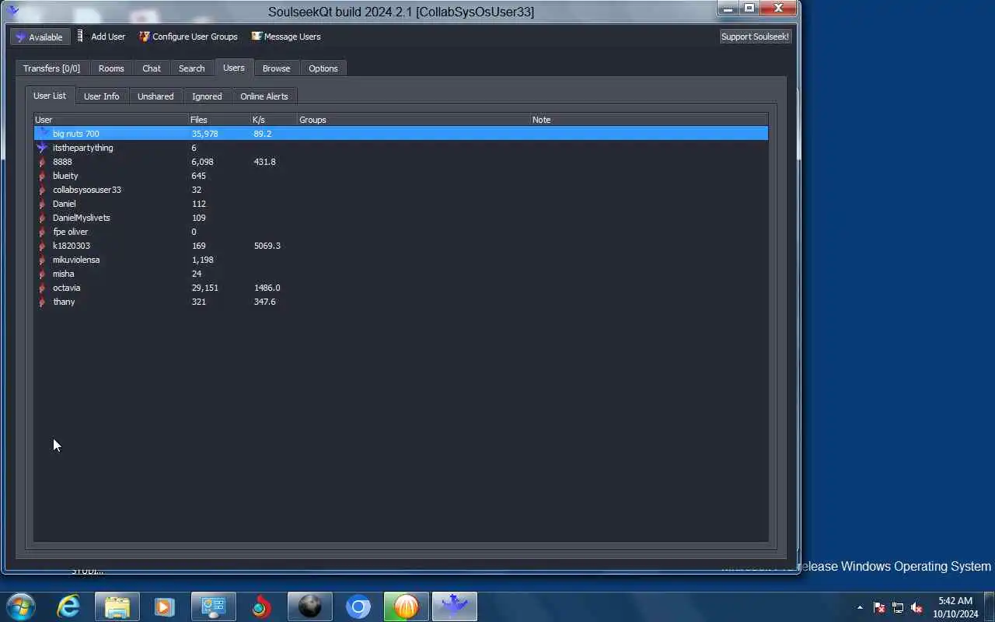This screenshot has height=622, width=995.
Task: Click the Soulseek taskbar button
Action: point(455,606)
